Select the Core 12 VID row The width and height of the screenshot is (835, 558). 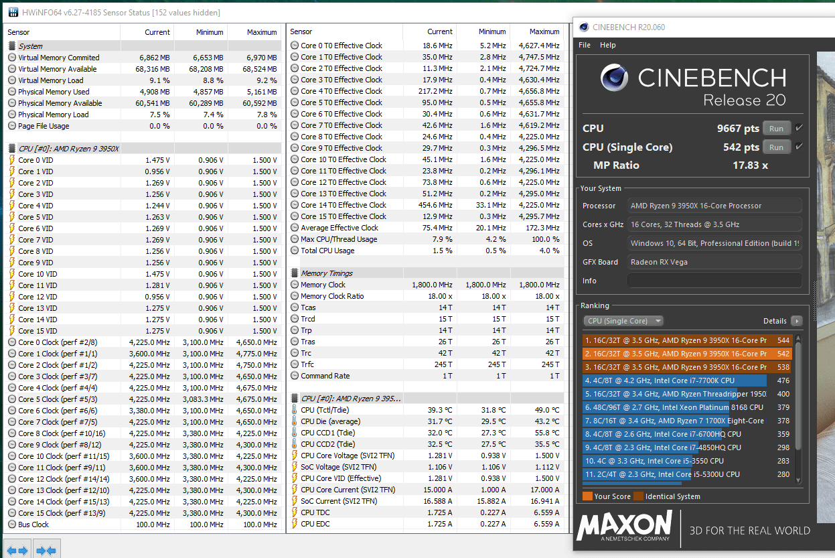[143, 297]
